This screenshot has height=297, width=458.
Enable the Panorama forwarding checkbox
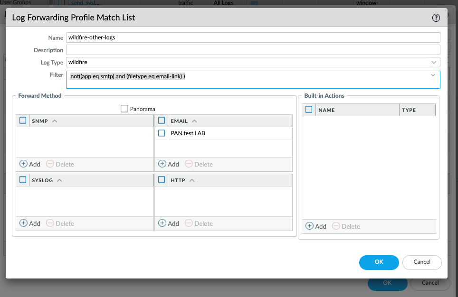pyautogui.click(x=124, y=109)
